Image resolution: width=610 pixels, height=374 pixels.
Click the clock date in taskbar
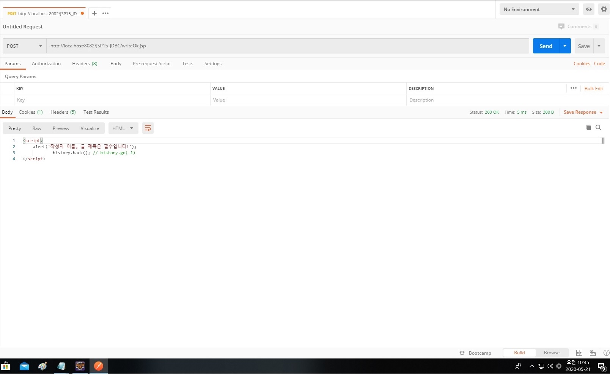pos(578,366)
